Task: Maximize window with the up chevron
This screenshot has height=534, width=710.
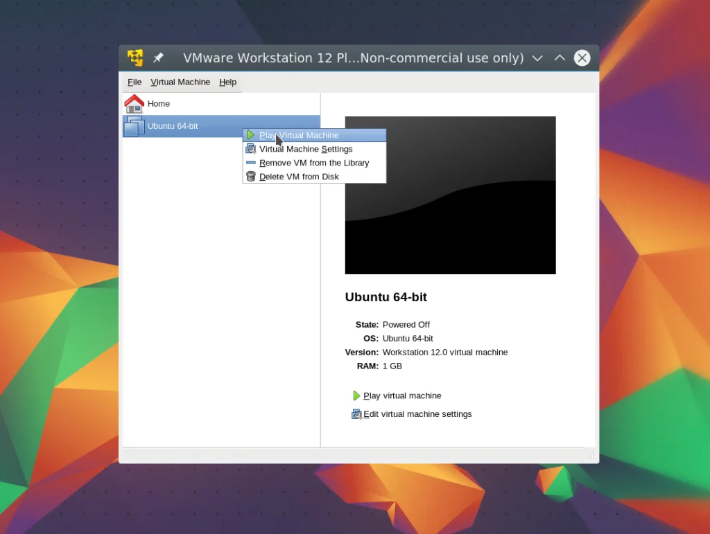Action: (560, 58)
